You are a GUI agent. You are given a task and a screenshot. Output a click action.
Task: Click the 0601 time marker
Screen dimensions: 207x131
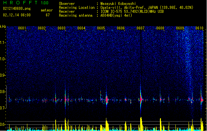(22, 28)
